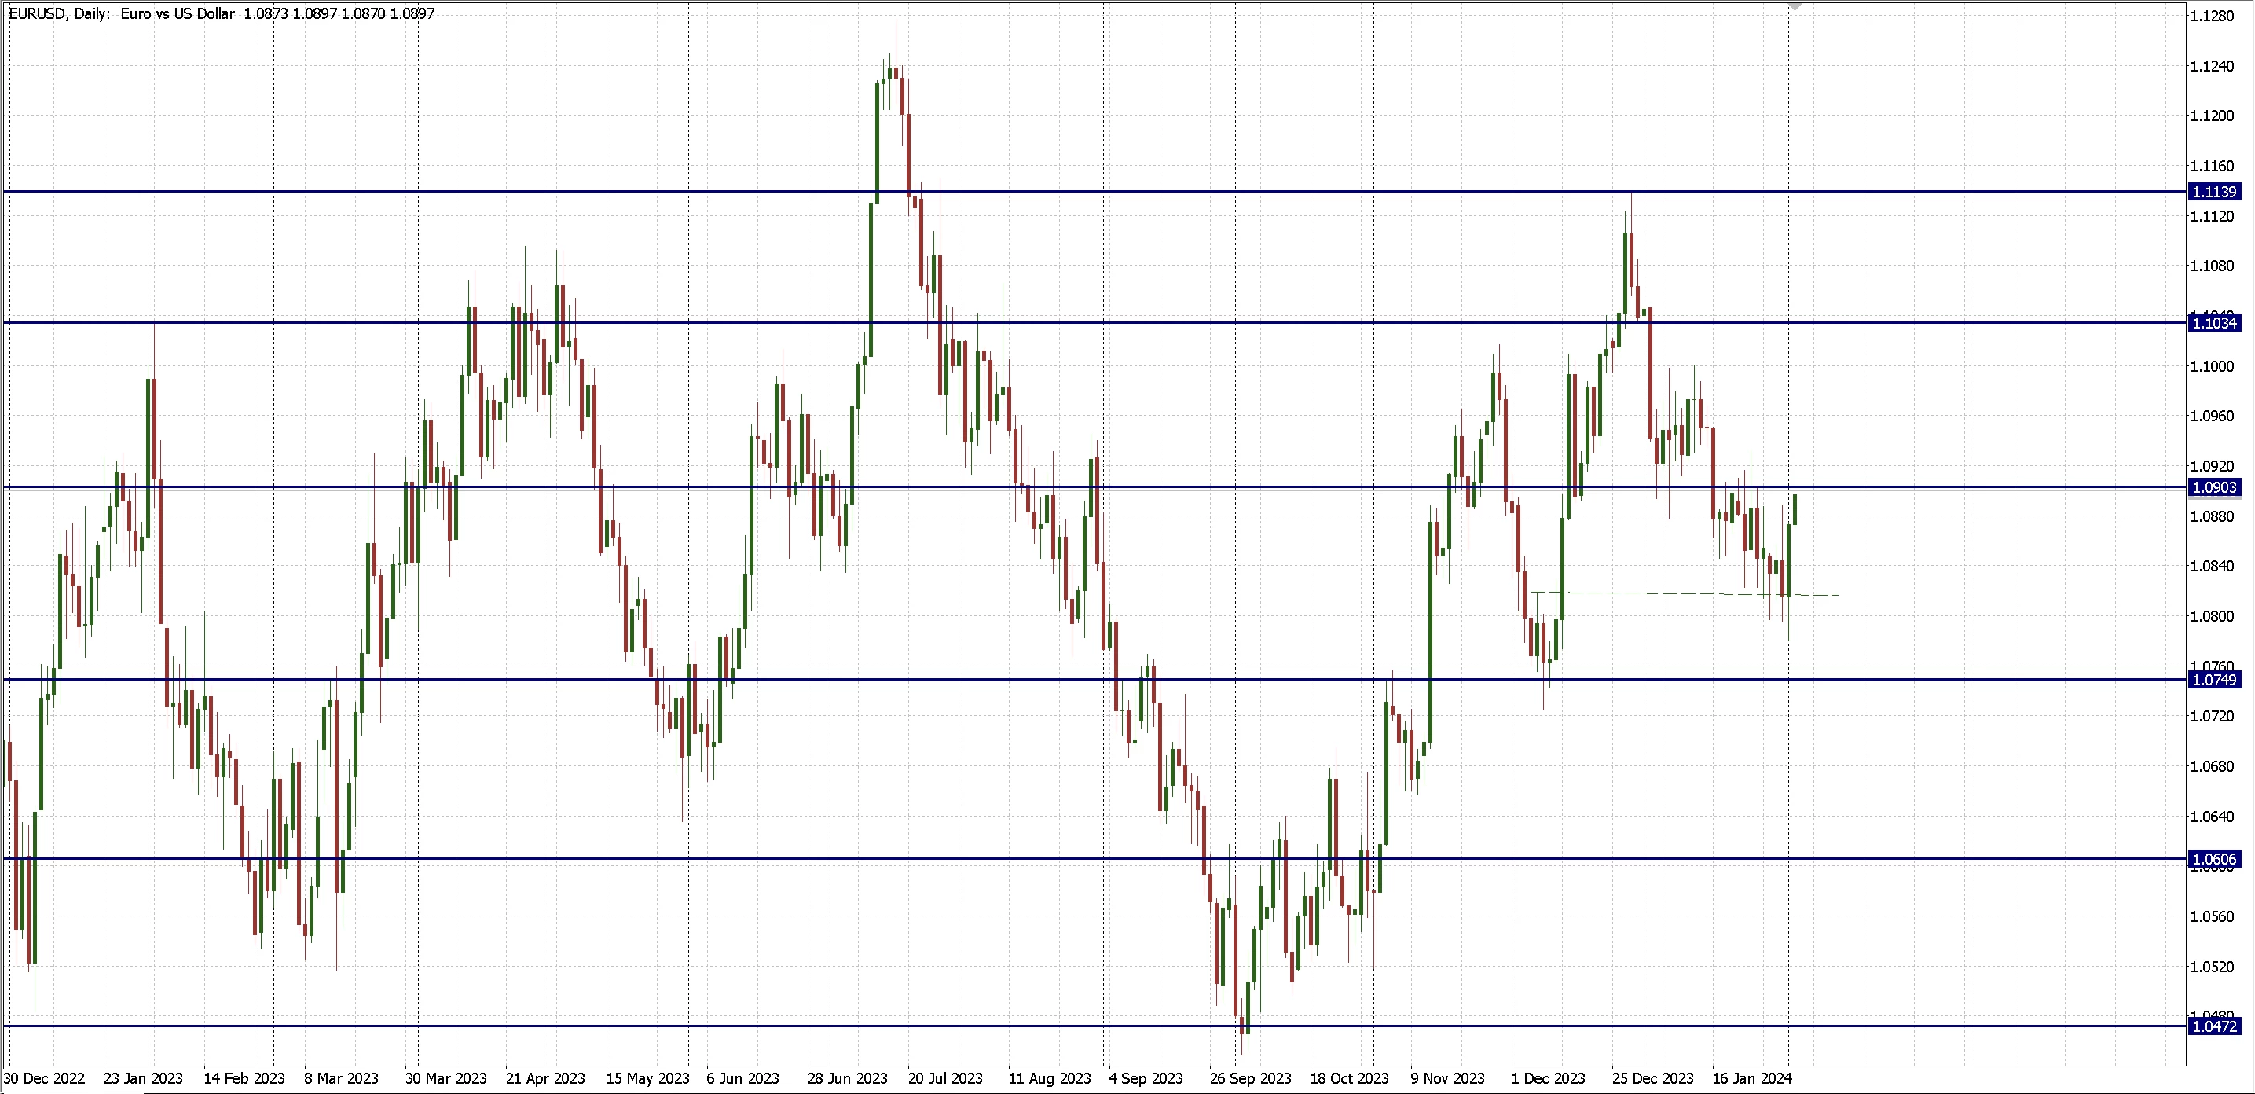Click the 1.0800 price scale label
Image resolution: width=2255 pixels, height=1094 pixels.
(2212, 617)
